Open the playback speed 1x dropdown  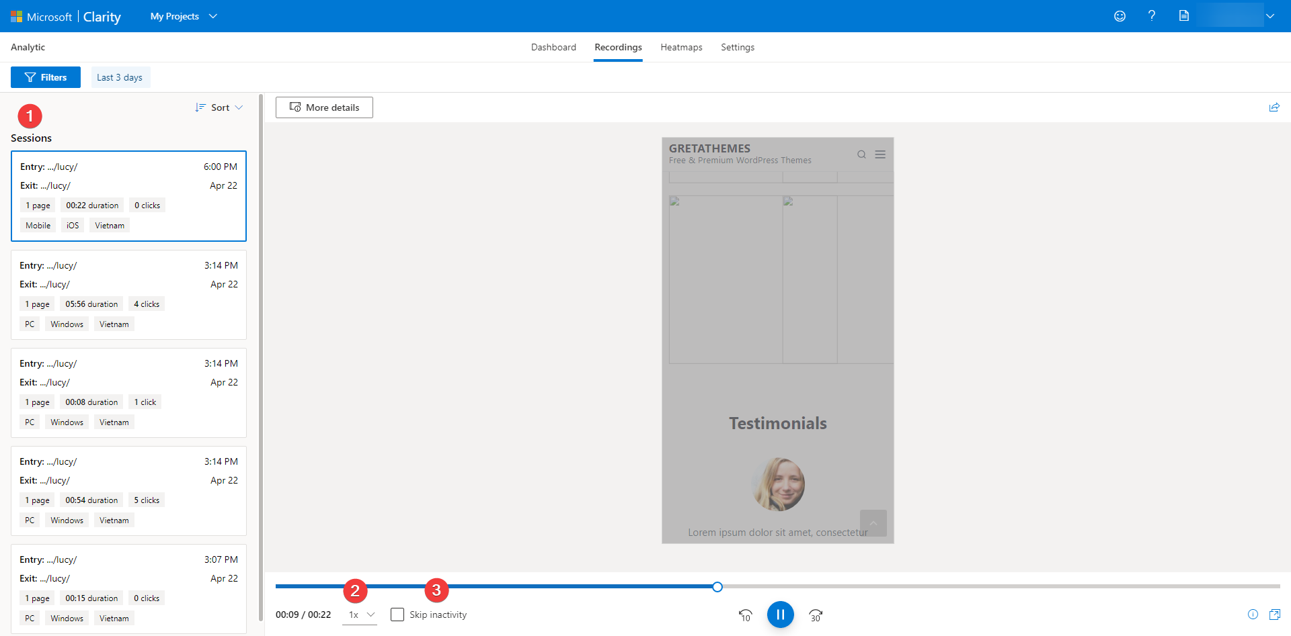coord(360,615)
